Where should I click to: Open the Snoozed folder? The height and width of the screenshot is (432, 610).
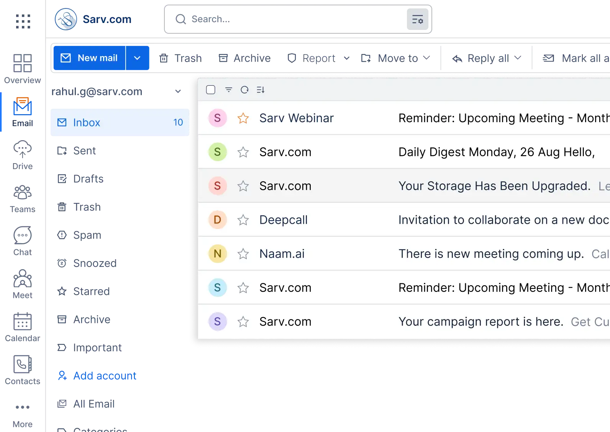tap(120, 263)
